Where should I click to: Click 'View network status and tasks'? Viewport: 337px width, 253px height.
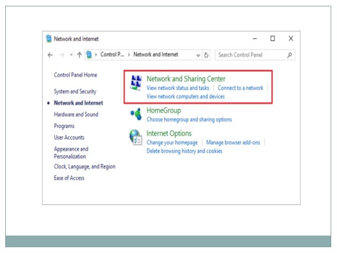click(177, 88)
